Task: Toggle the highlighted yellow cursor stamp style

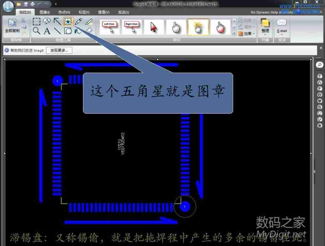Action: [x=198, y=27]
